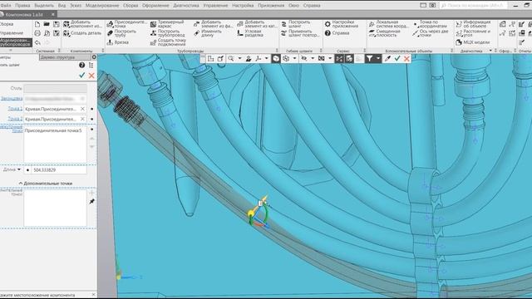Click the pin icon near additional points list

tap(91, 201)
